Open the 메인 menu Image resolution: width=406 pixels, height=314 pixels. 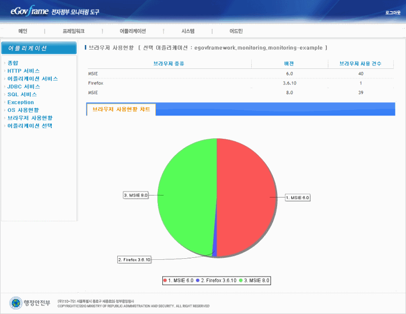point(23,31)
